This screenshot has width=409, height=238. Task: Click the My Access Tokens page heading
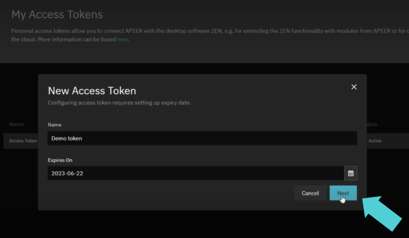click(57, 14)
